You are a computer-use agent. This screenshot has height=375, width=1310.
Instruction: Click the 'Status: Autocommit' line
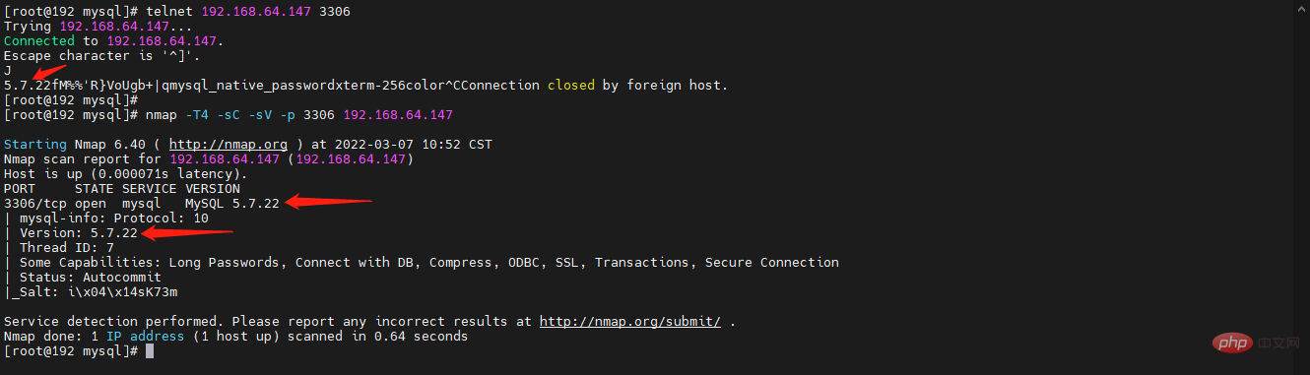[x=83, y=278]
